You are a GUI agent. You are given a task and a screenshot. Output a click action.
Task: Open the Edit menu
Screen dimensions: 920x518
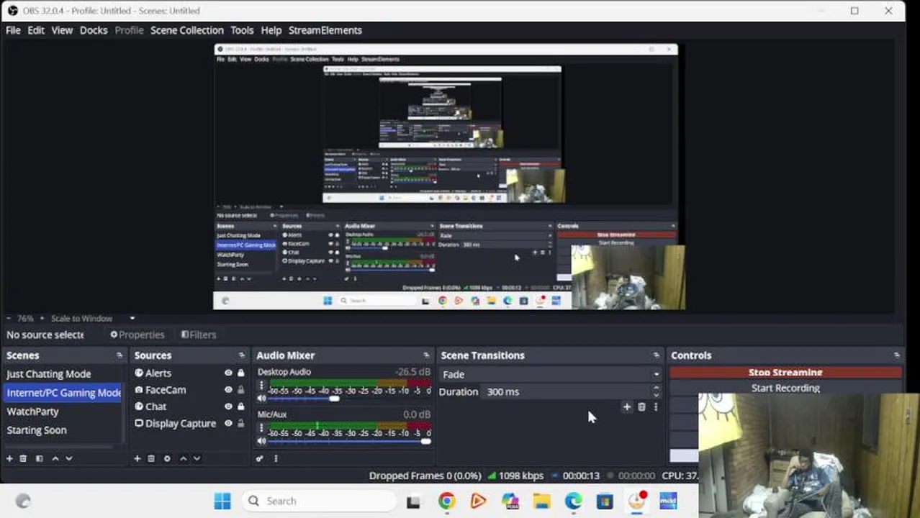[36, 30]
